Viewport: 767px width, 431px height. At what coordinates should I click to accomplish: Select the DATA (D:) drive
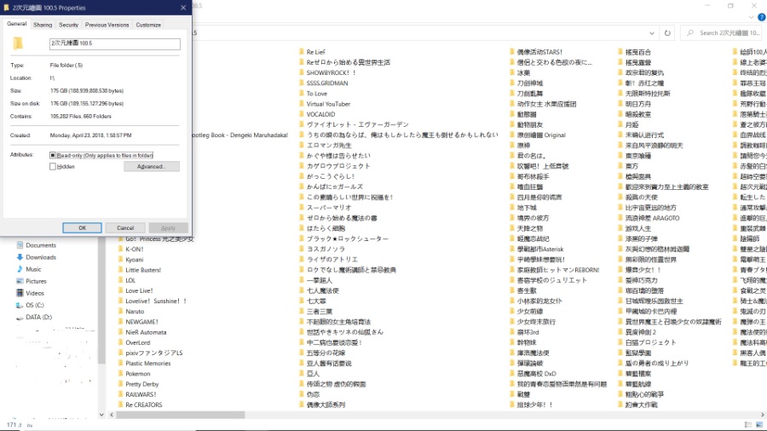point(38,317)
